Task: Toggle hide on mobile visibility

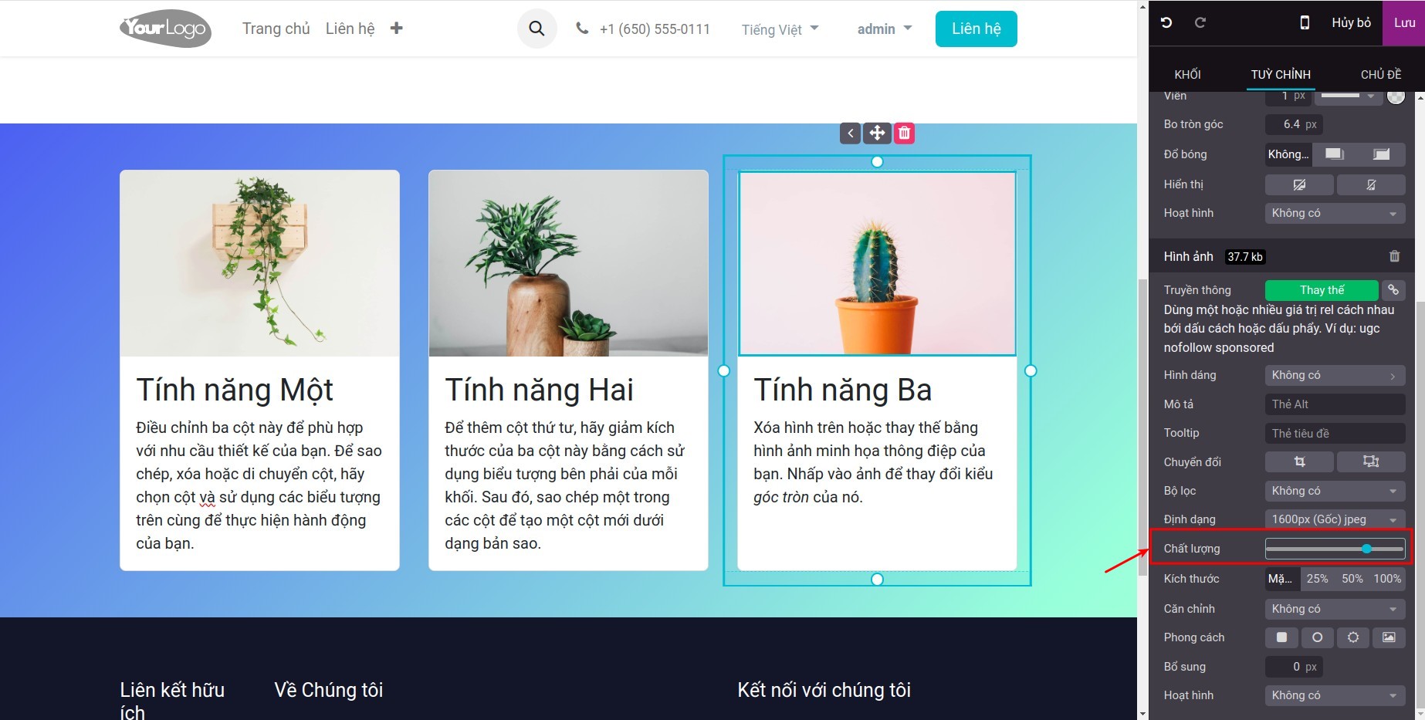Action: point(1371,184)
